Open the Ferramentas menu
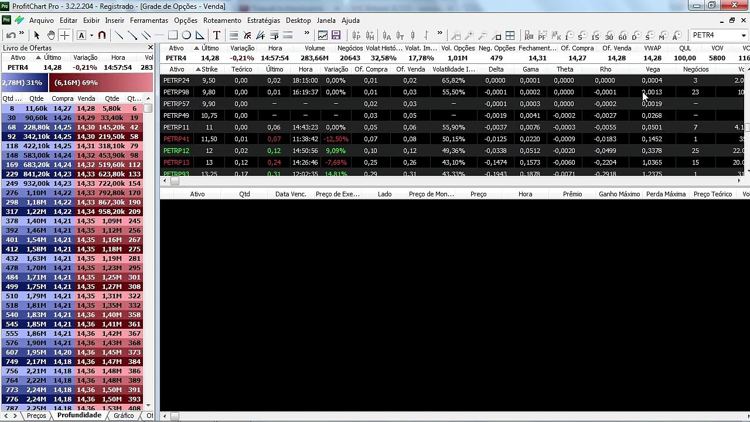The width and height of the screenshot is (750, 422). point(149,20)
